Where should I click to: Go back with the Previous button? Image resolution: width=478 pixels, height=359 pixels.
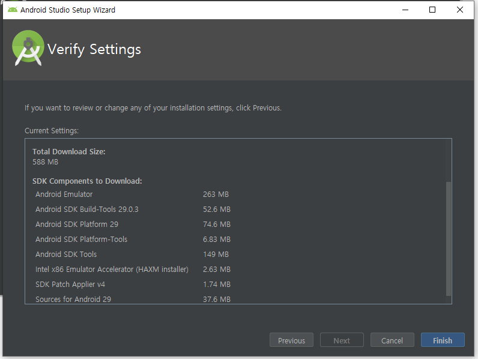tap(291, 340)
